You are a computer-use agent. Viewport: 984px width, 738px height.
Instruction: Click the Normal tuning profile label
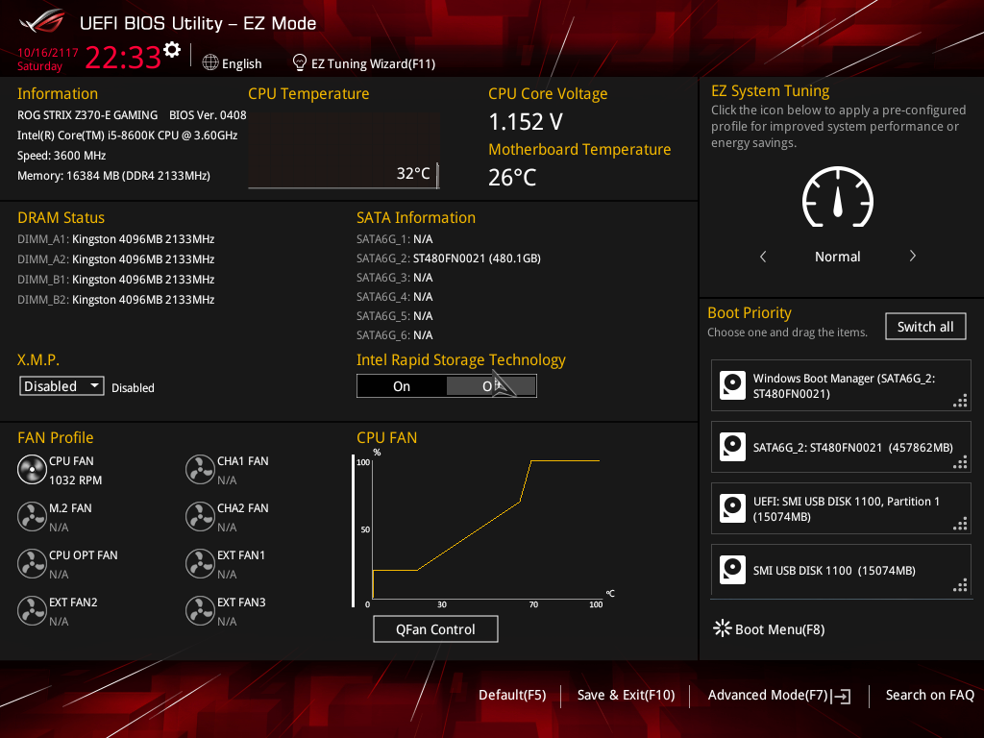click(x=837, y=256)
